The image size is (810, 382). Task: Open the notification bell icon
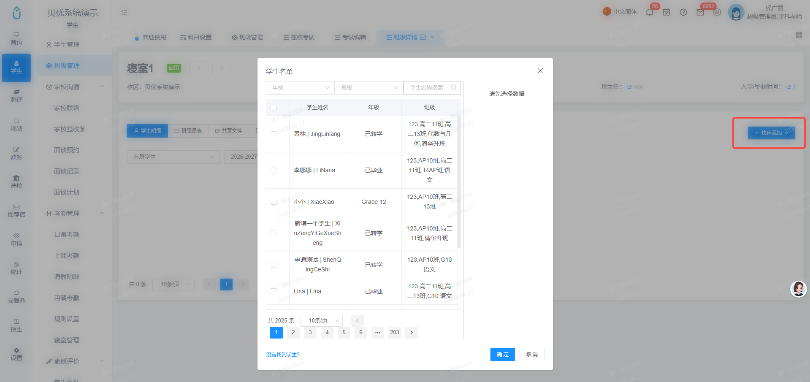649,12
